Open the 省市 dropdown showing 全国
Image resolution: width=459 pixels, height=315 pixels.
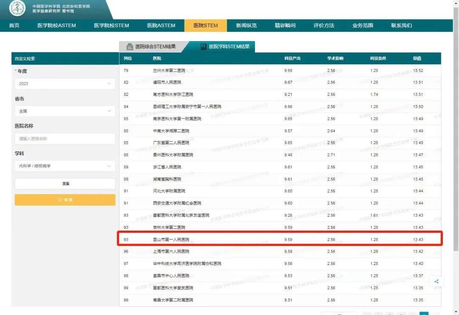click(x=65, y=112)
